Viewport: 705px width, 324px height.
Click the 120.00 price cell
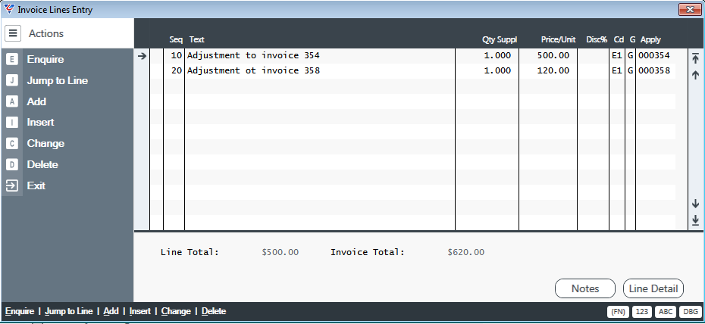pos(553,71)
